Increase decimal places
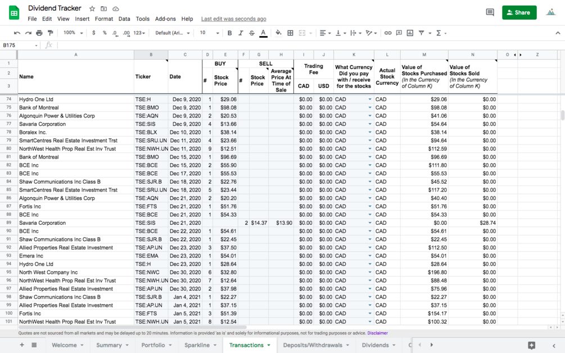565x353 pixels. click(126, 33)
